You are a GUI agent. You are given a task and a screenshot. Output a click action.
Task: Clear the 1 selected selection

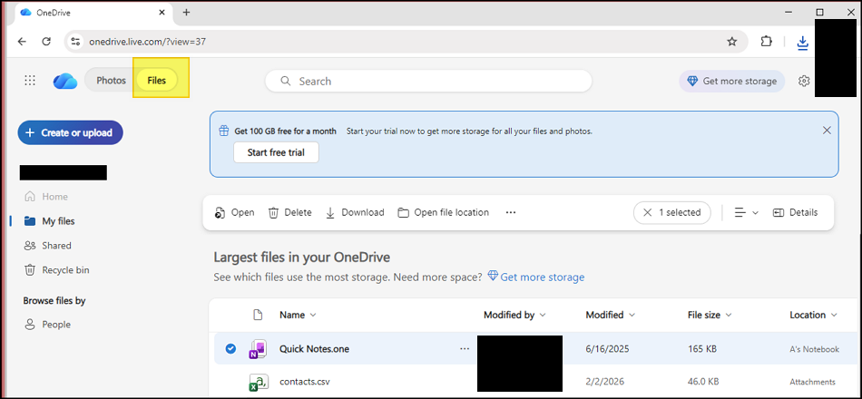pyautogui.click(x=671, y=212)
